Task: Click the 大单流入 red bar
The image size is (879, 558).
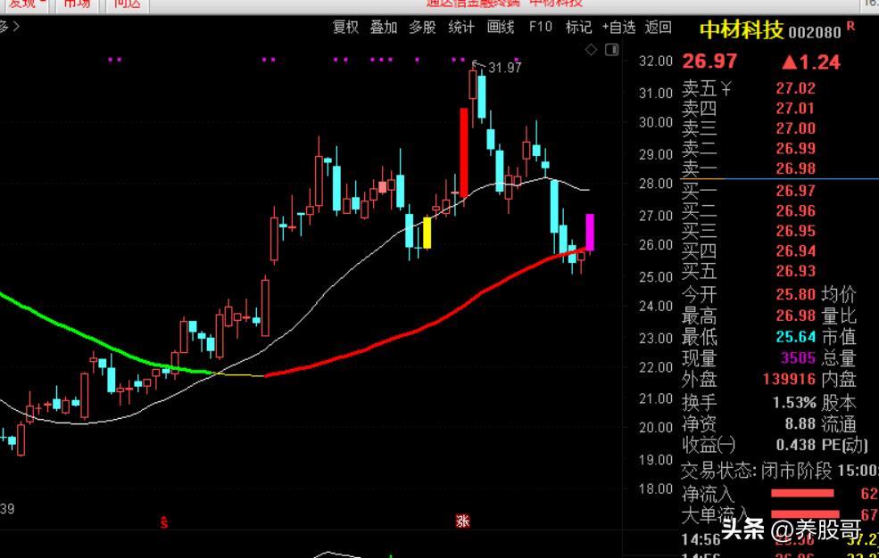Action: click(805, 513)
